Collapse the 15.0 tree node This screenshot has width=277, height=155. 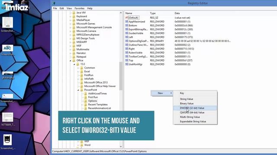coord(74,64)
